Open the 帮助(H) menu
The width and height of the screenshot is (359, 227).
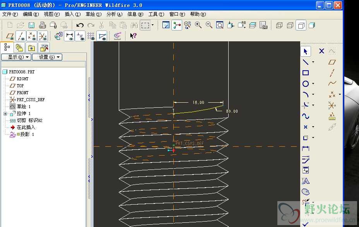point(198,14)
